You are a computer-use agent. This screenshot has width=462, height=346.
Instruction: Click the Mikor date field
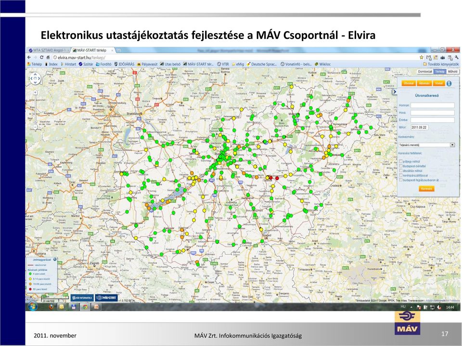coord(419,127)
